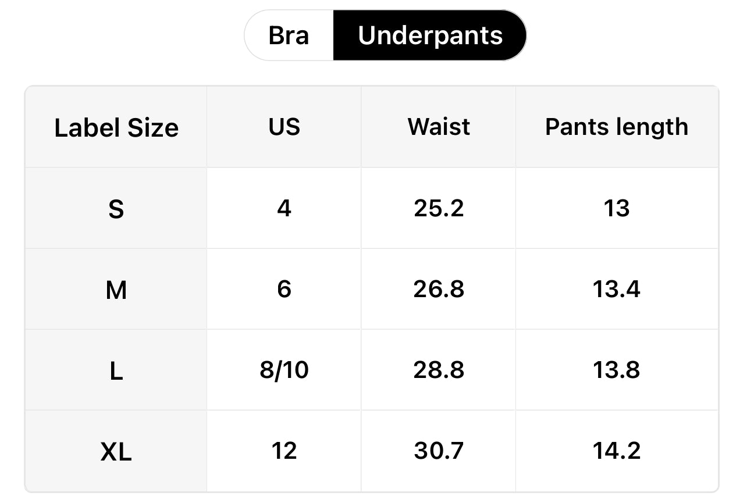Select the Underpants tab

(x=430, y=35)
